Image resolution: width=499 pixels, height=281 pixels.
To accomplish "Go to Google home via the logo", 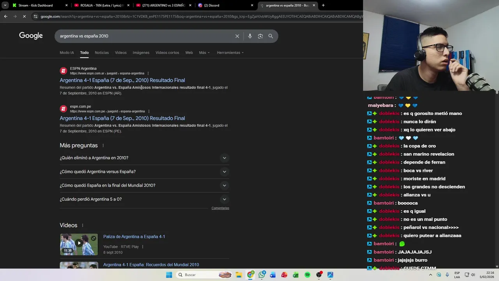I will point(31,36).
